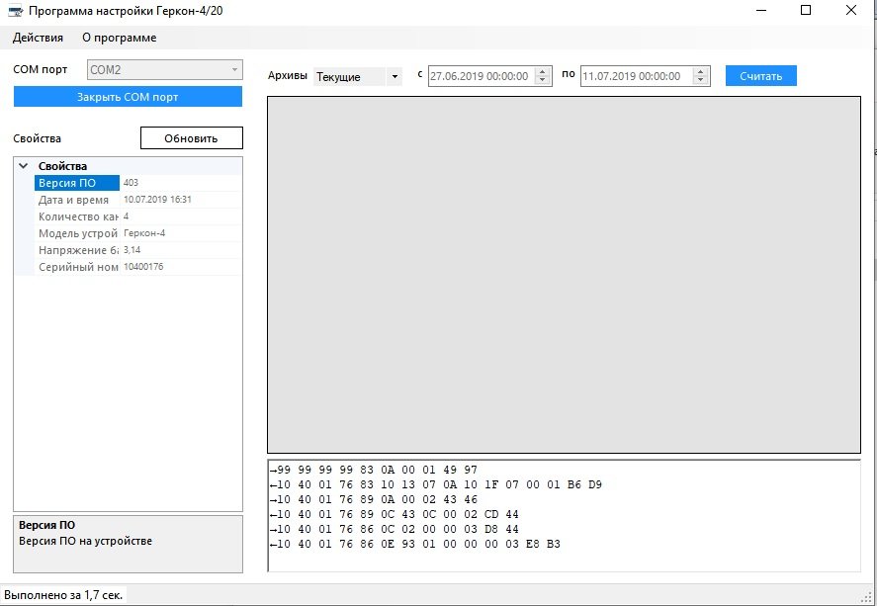Click the value 10400176
Image resolution: width=877 pixels, height=606 pixels.
[x=143, y=267]
